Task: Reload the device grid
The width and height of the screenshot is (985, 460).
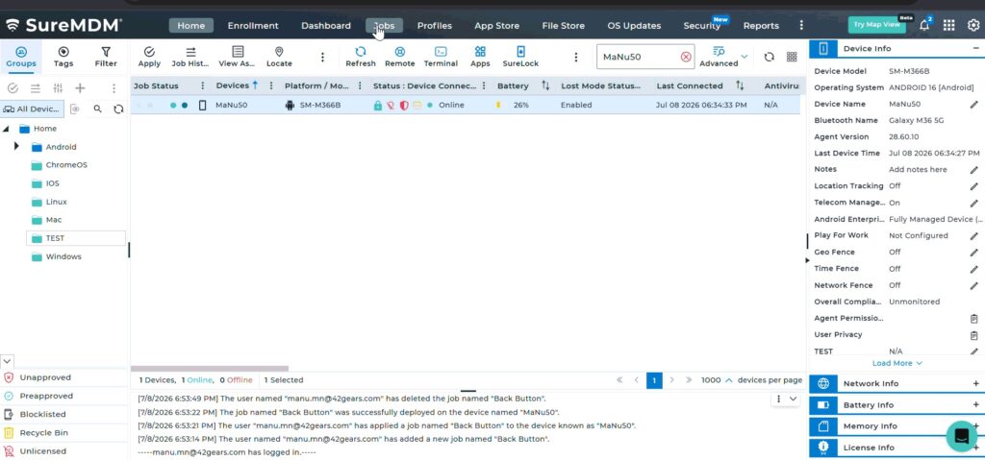Action: pos(769,57)
